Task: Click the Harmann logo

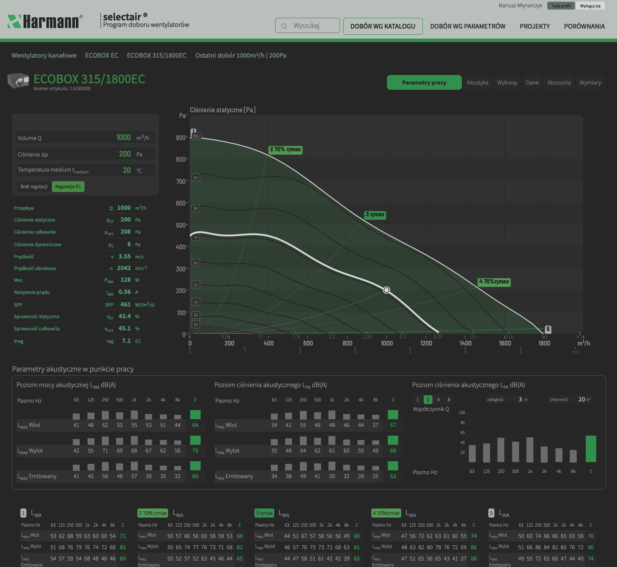Action: (x=45, y=21)
